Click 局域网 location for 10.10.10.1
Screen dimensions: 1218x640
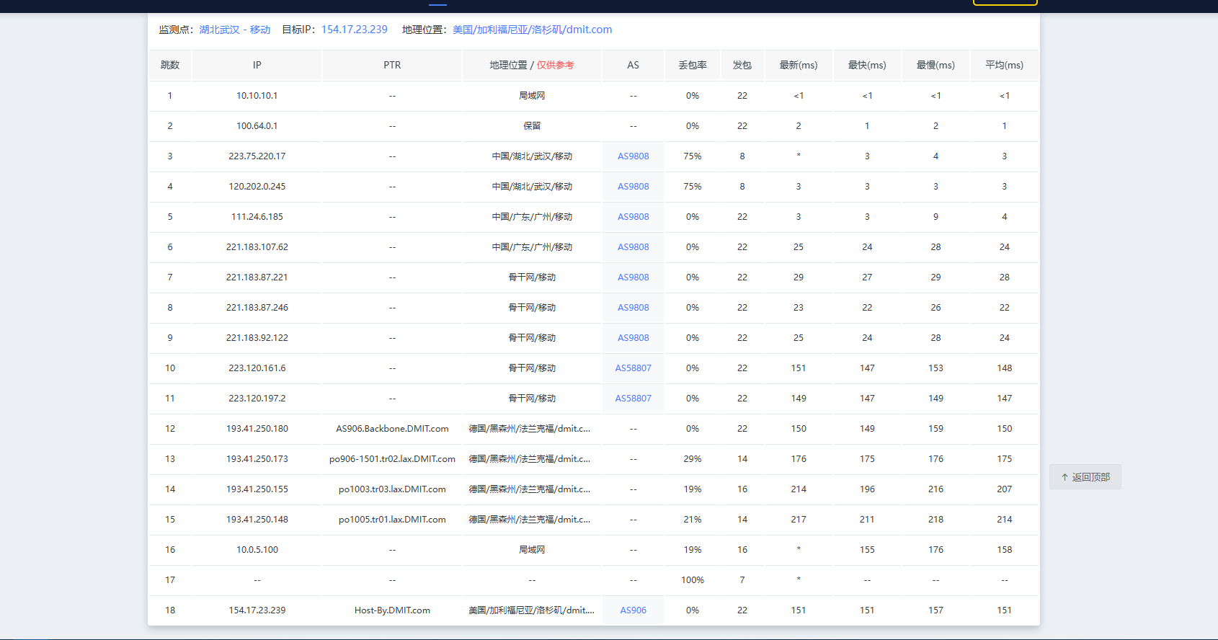(532, 96)
